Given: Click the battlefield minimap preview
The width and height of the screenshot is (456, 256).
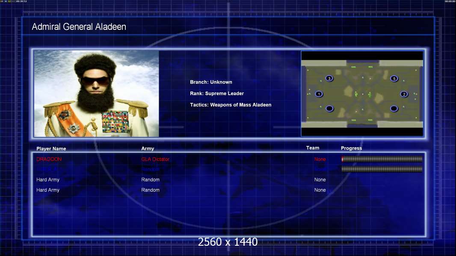Looking at the screenshot, I should coord(362,93).
